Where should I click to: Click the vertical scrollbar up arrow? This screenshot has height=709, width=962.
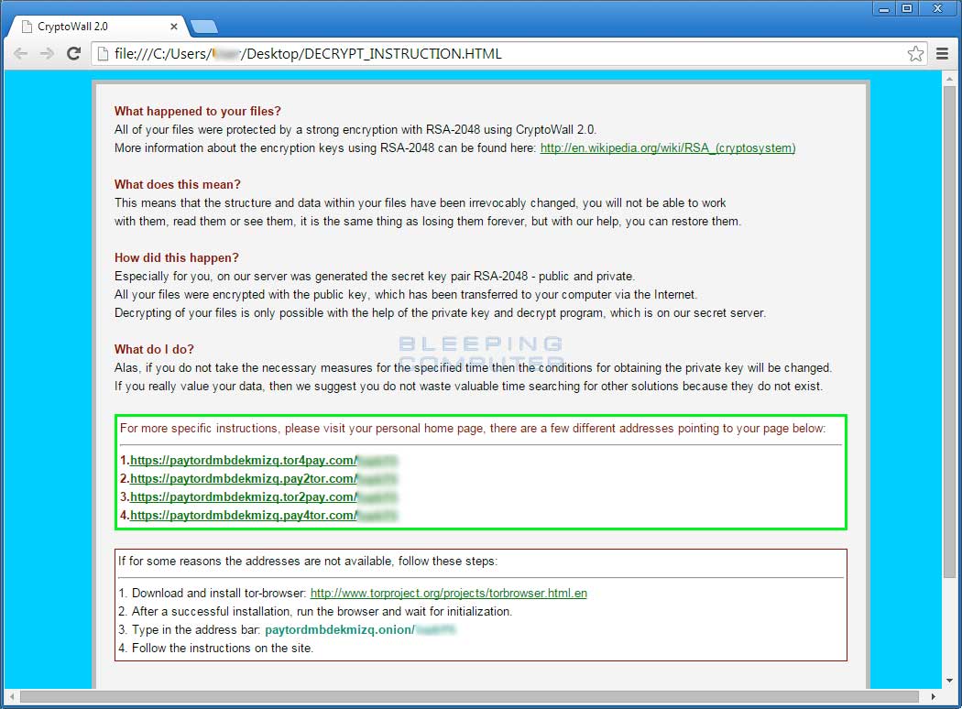click(x=949, y=79)
